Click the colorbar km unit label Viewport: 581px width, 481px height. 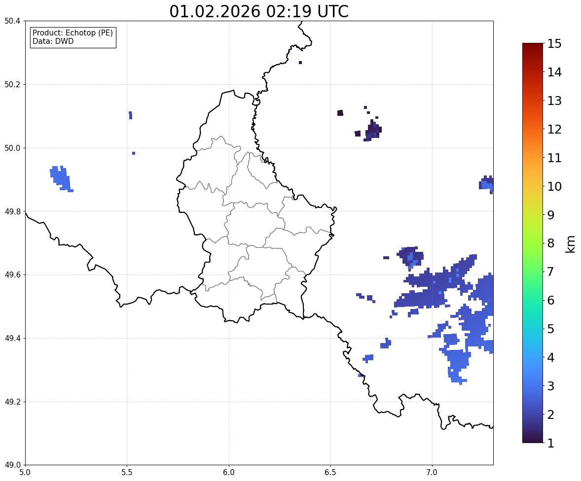(x=570, y=244)
